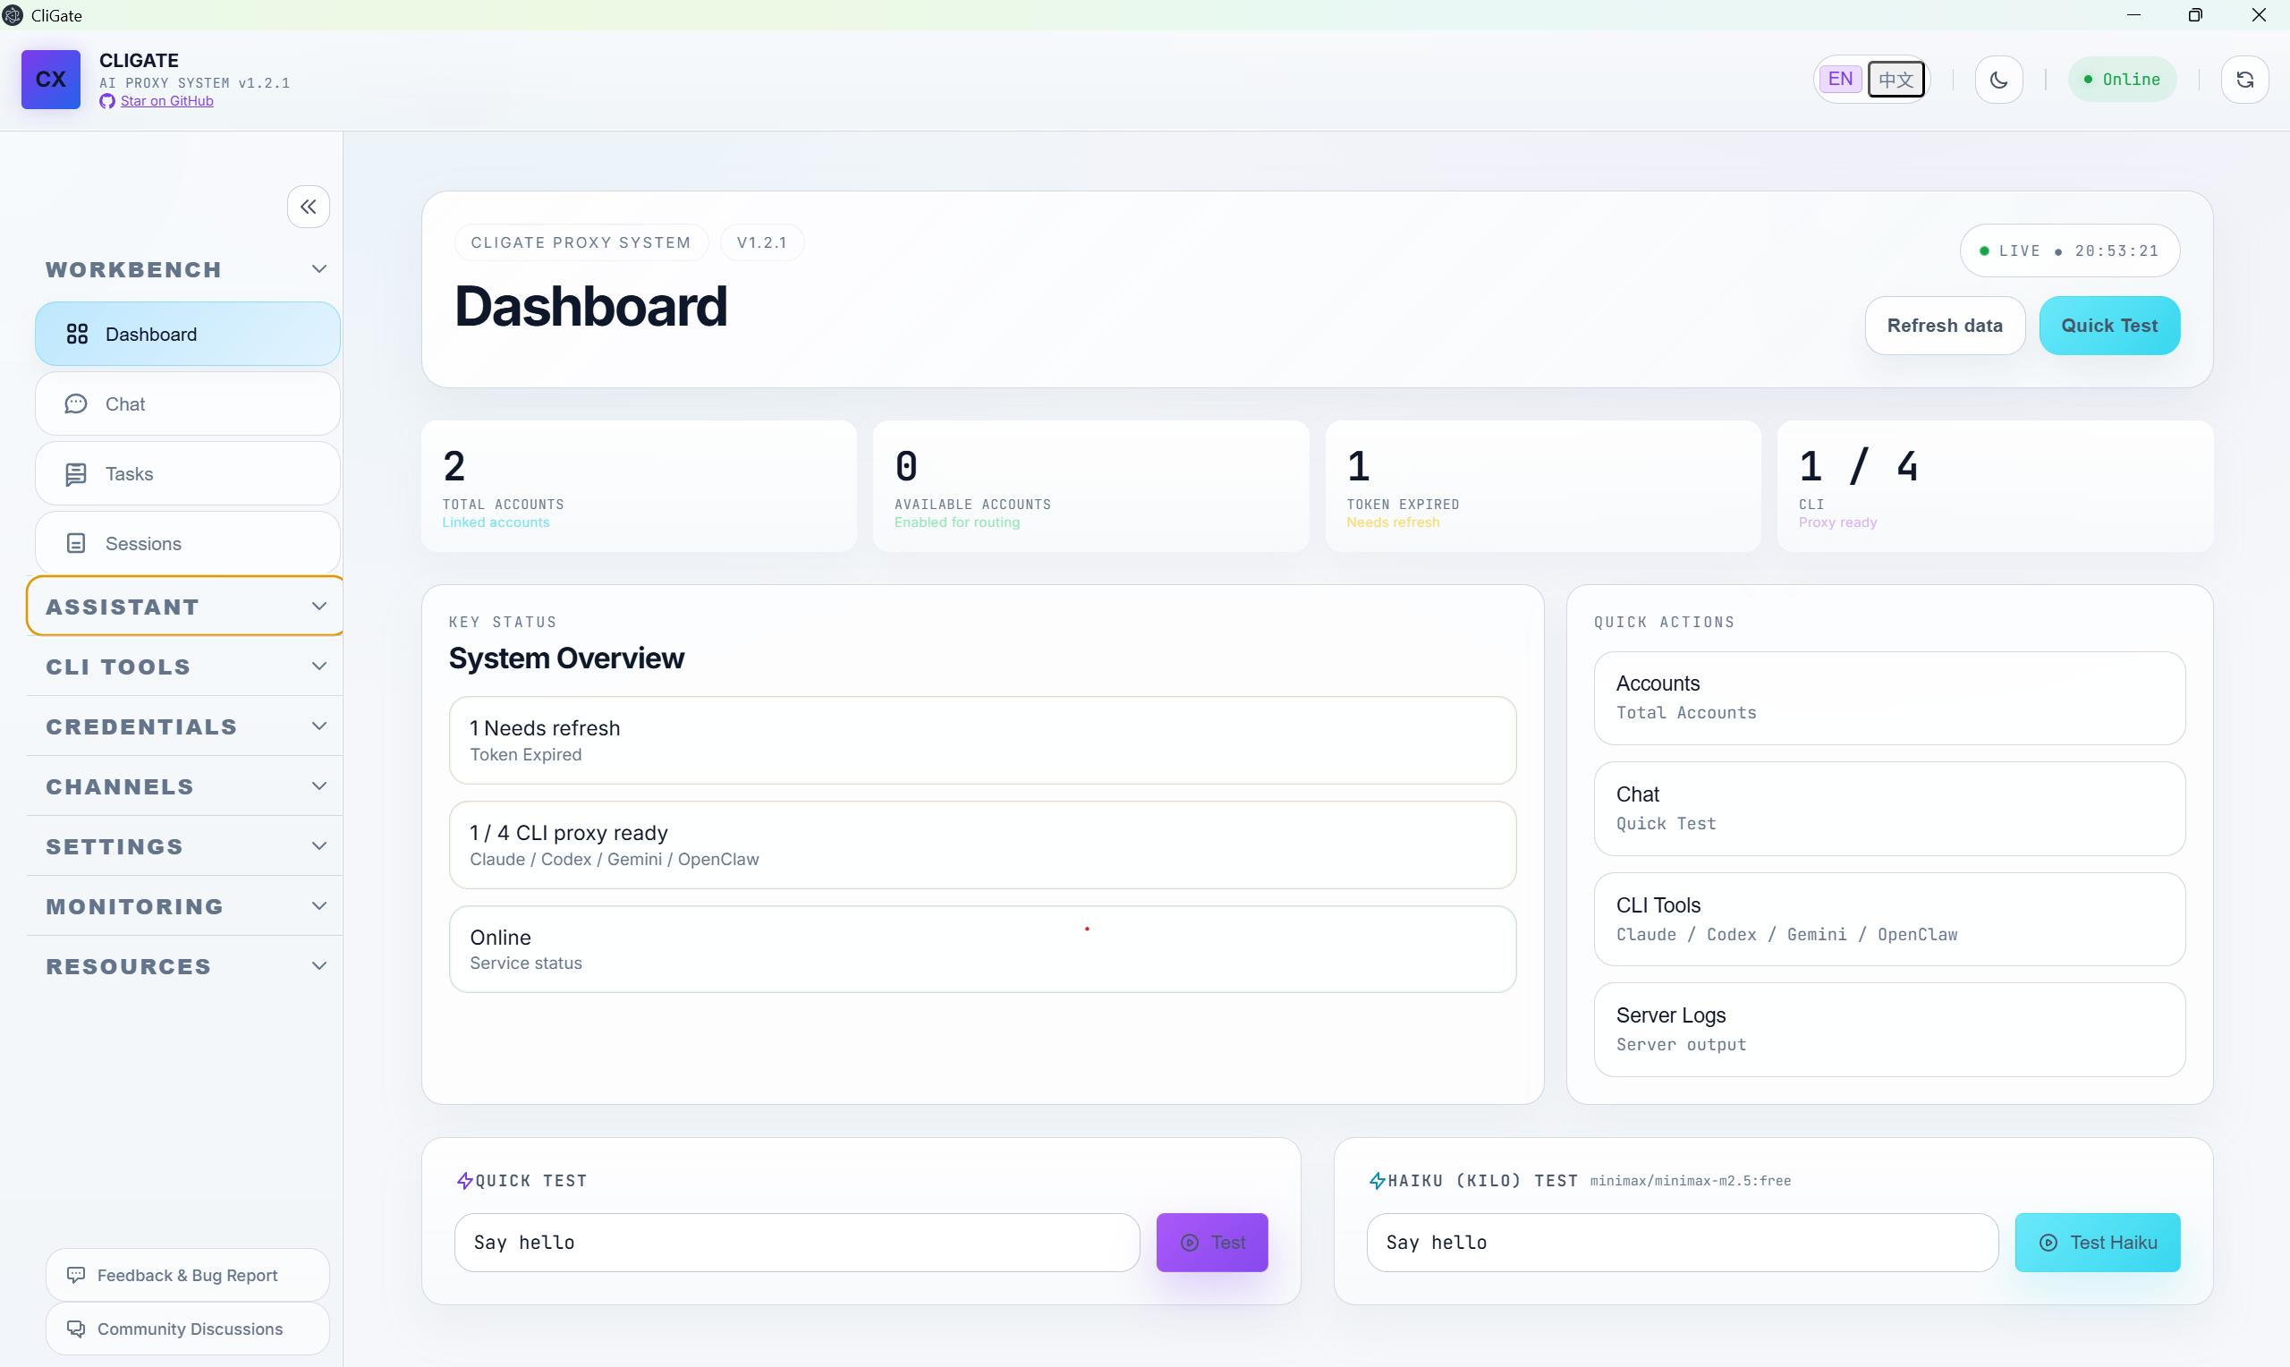Expand the MONITORING section
The image size is (2290, 1367).
pyautogui.click(x=185, y=905)
